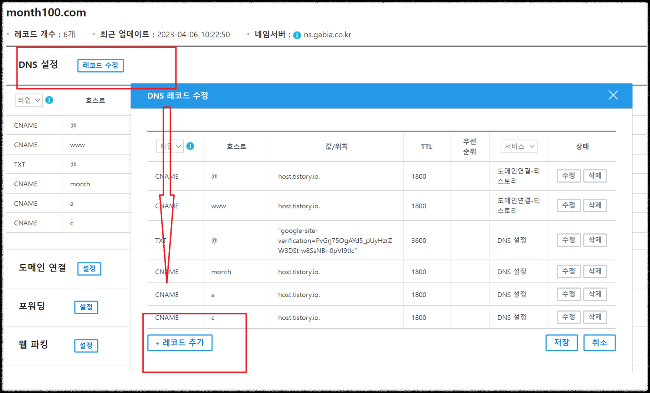Viewport: 650px width, 393px height.
Task: Edit the CNAME www record
Action: (568, 205)
